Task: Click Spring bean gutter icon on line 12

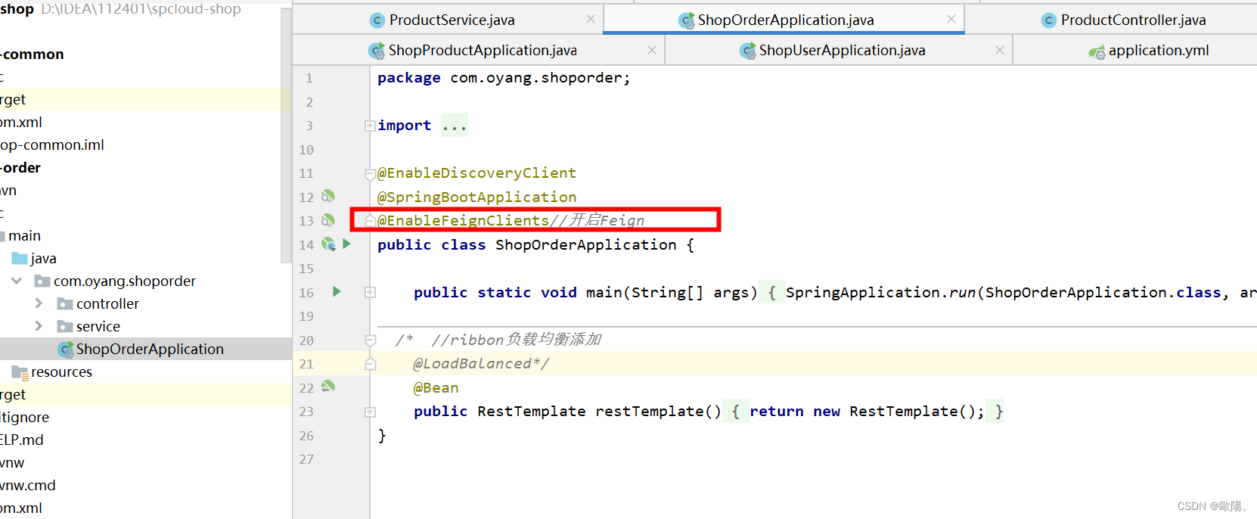Action: click(327, 197)
